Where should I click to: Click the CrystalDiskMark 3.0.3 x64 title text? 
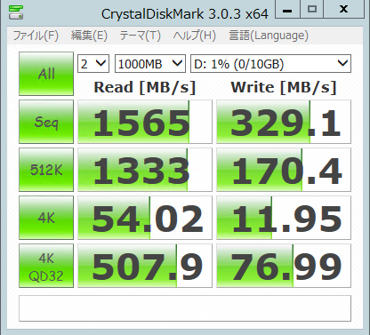pos(185,14)
